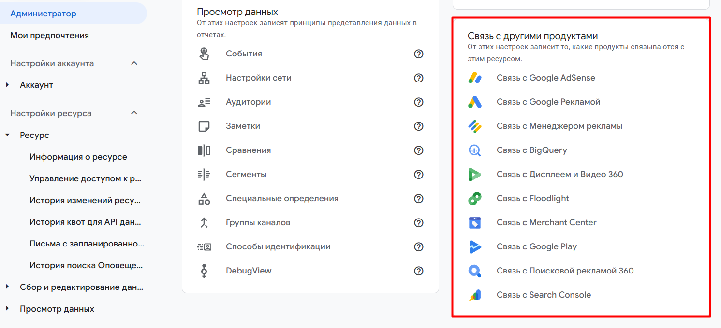Click the Ad Manager logo icon
The image size is (721, 328).
click(475, 126)
